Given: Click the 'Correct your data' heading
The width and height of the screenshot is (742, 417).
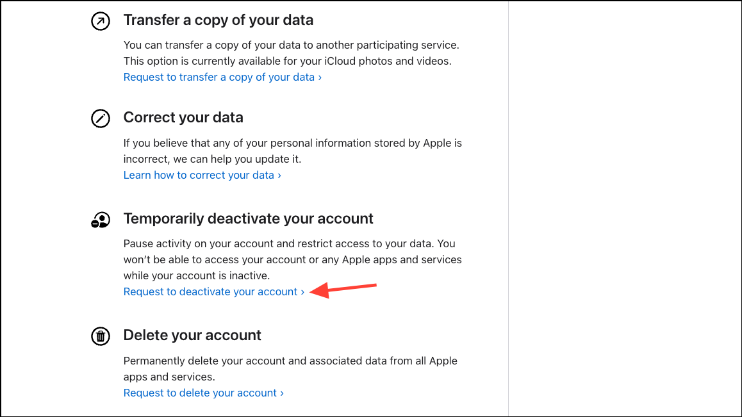Looking at the screenshot, I should pyautogui.click(x=183, y=118).
